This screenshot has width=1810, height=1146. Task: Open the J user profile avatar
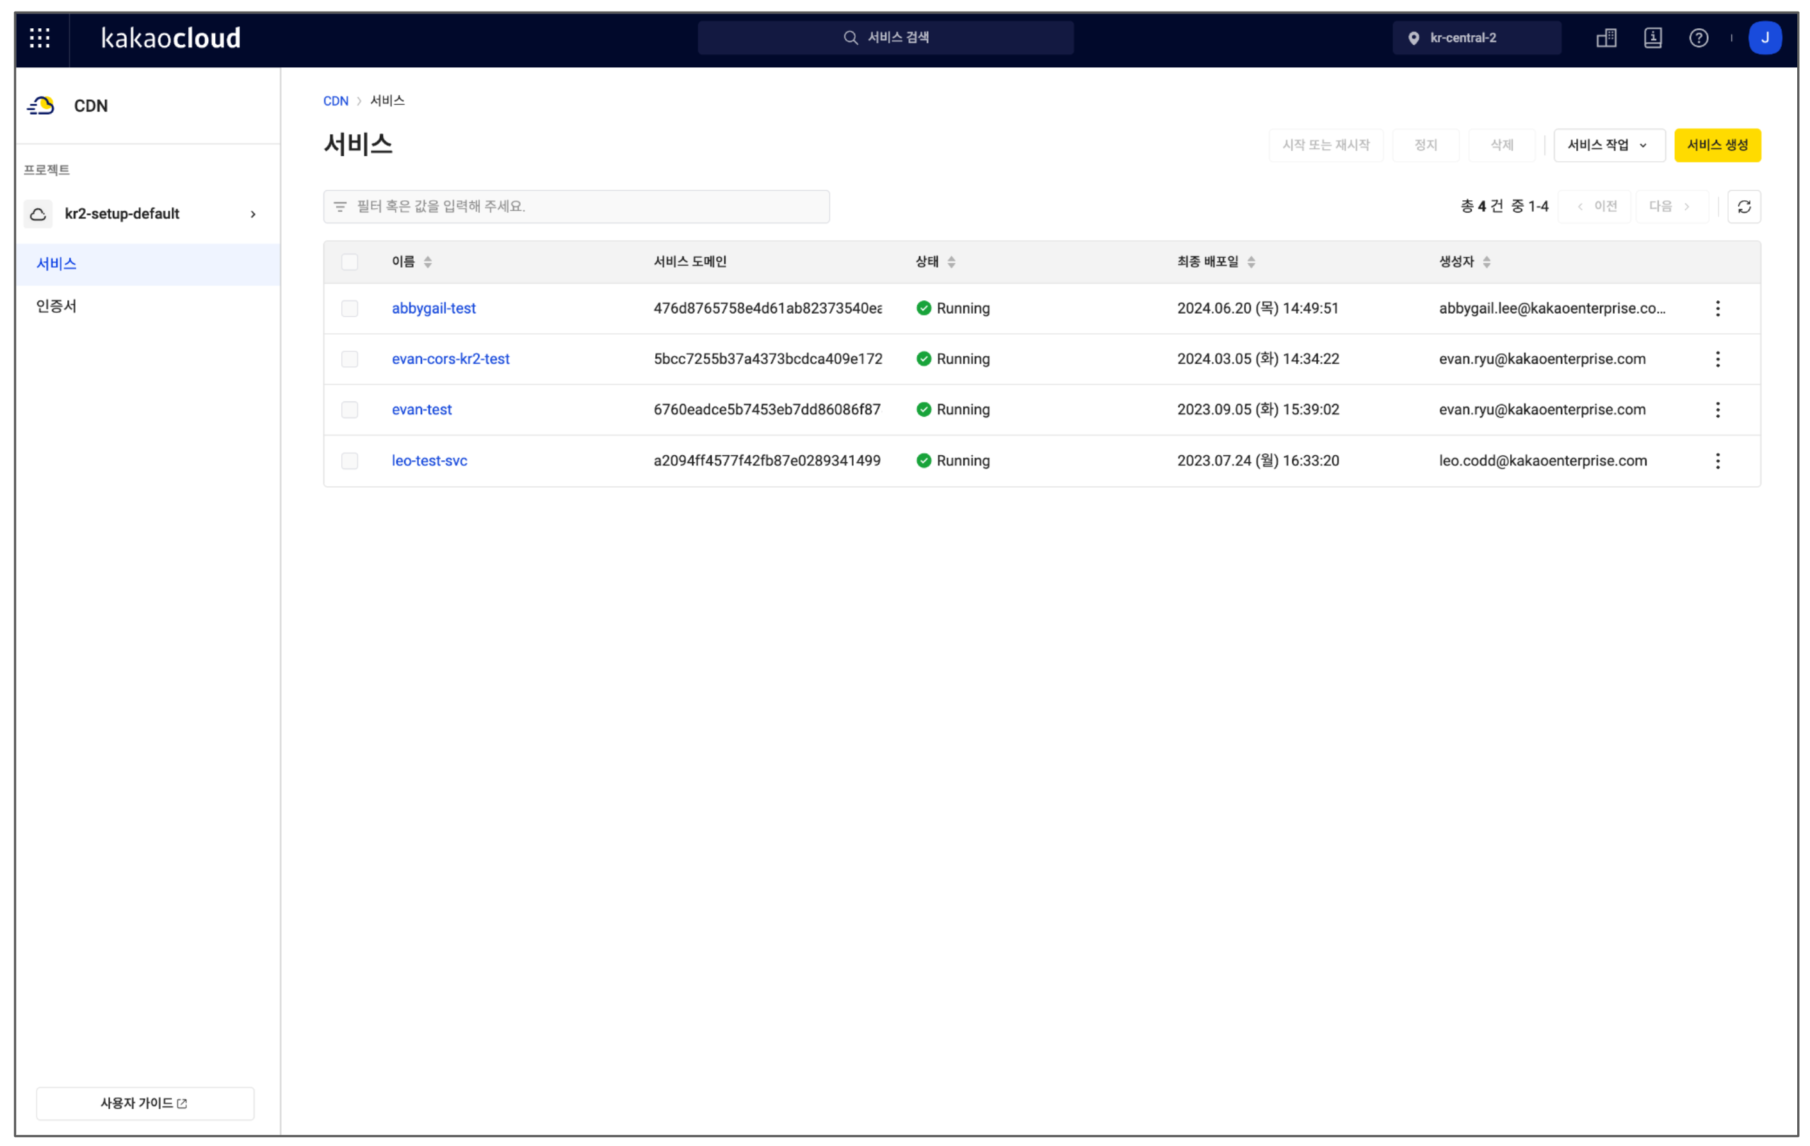[x=1764, y=38]
